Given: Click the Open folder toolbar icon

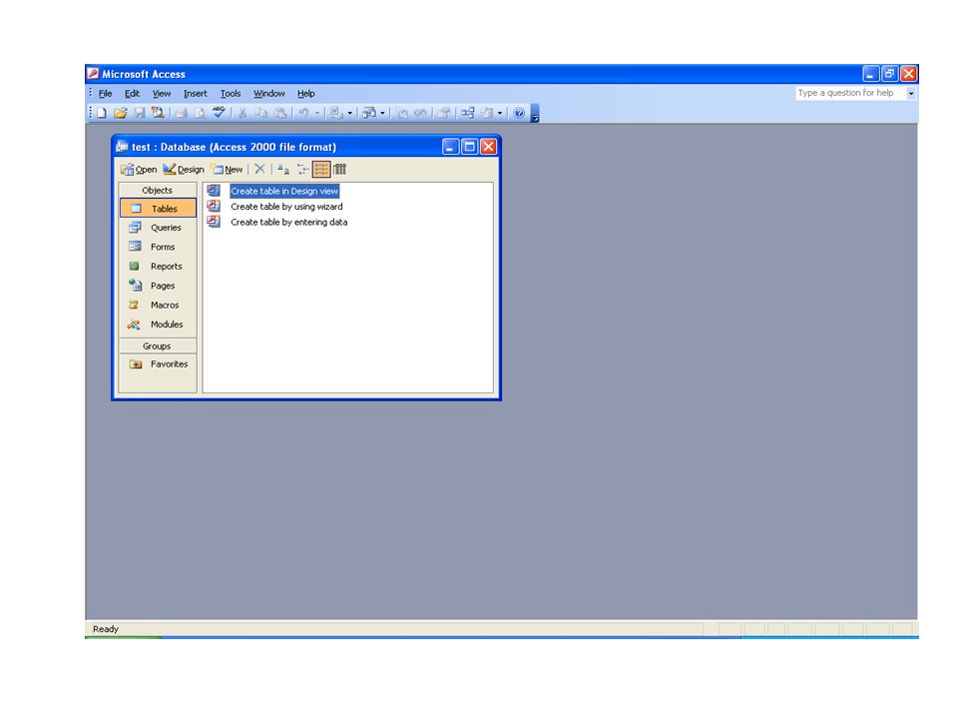Looking at the screenshot, I should click(x=121, y=113).
